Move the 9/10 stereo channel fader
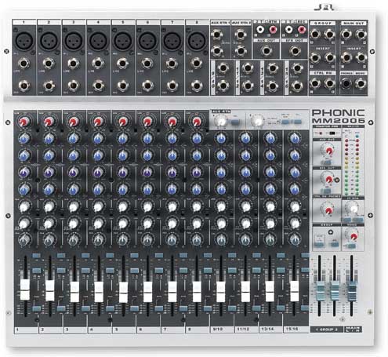Viewport: 388px width, 357px height. click(x=221, y=292)
